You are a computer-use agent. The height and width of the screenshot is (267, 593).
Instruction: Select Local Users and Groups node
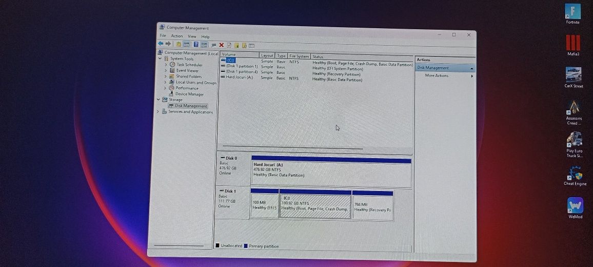193,83
